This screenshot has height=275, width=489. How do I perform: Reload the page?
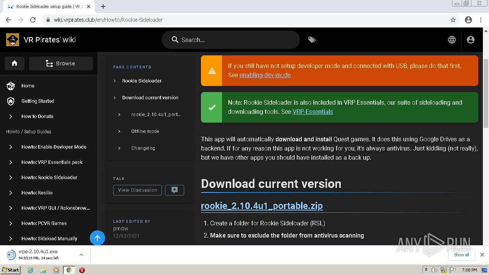(x=33, y=20)
